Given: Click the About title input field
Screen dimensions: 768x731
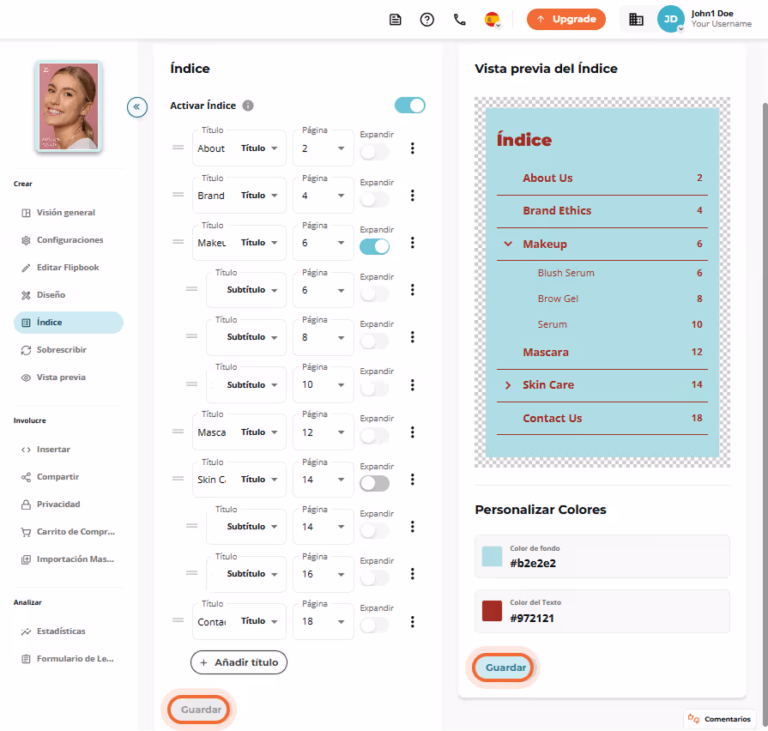Looking at the screenshot, I should point(212,148).
